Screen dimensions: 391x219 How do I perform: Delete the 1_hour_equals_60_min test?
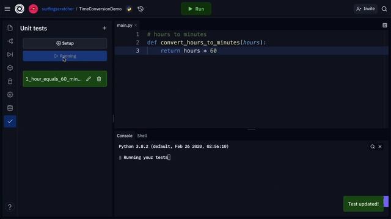[99, 79]
